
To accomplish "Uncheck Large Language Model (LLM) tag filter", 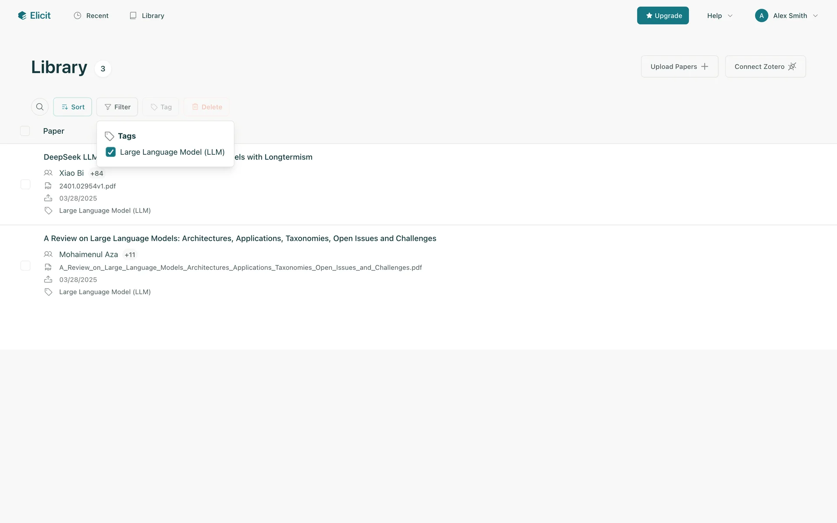I will 111,152.
